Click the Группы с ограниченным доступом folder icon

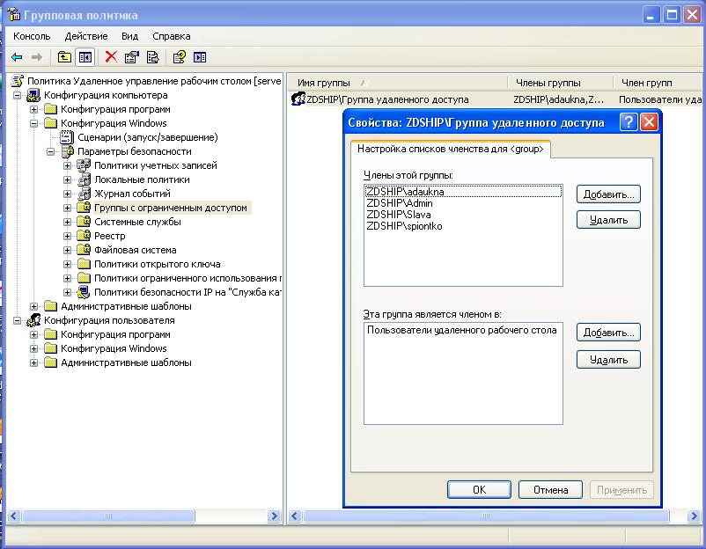click(x=84, y=208)
